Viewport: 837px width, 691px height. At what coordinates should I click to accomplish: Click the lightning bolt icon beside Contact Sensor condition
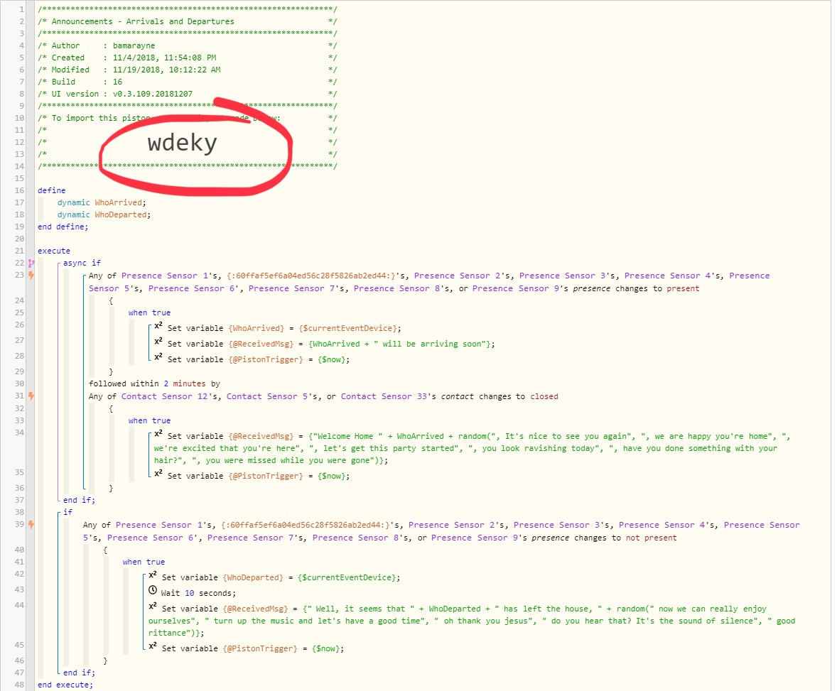31,396
